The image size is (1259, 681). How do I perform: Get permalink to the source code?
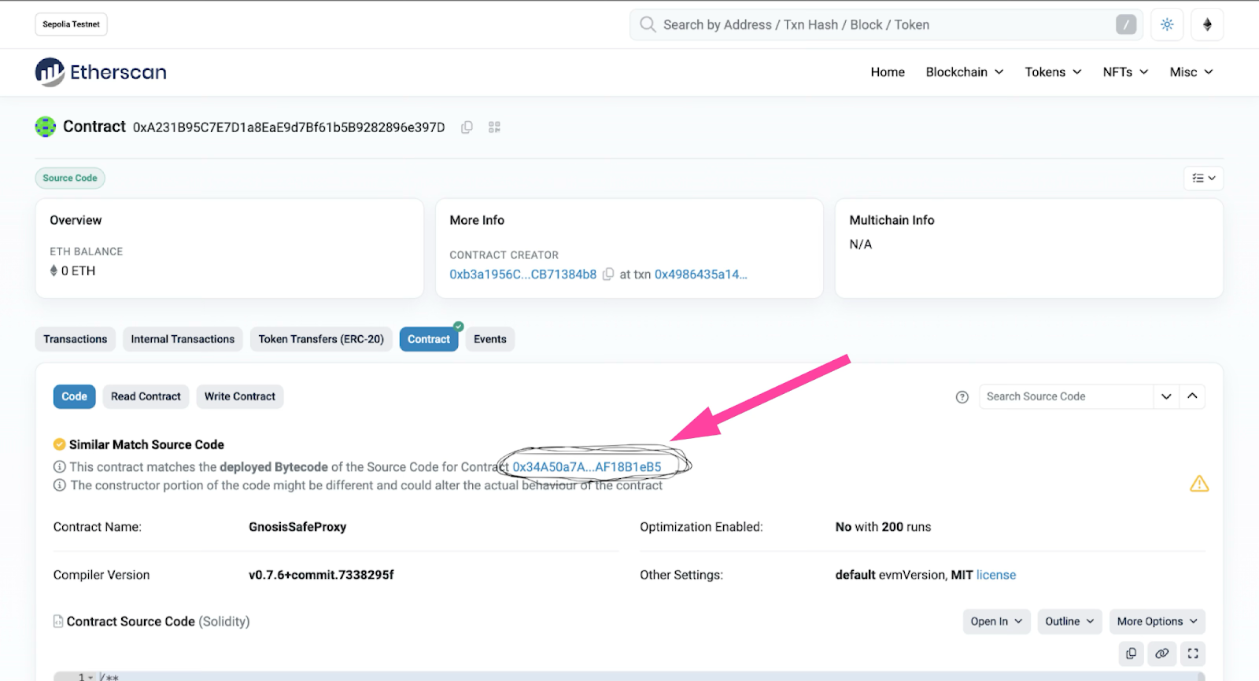tap(1161, 653)
